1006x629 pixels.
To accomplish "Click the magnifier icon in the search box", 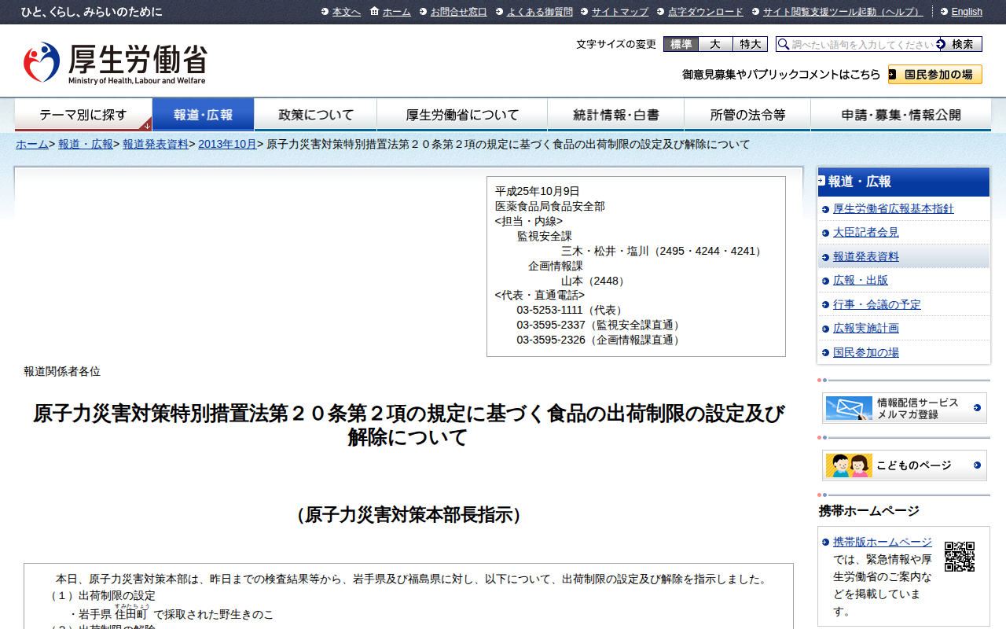I will click(784, 45).
